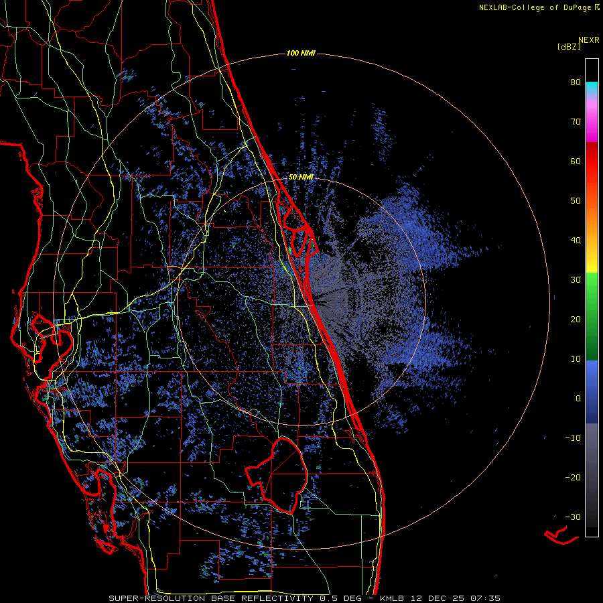This screenshot has width=603, height=603.
Task: Click the -10 value on the dBZ scale
Action: (573, 438)
